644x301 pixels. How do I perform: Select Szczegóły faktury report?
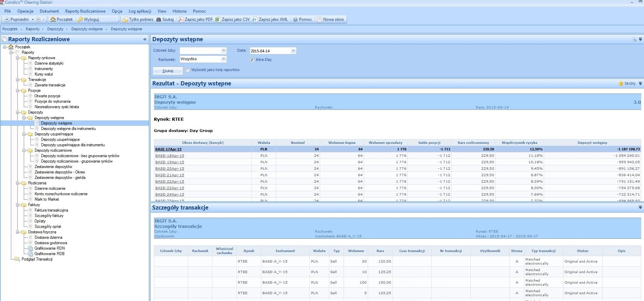pos(49,216)
